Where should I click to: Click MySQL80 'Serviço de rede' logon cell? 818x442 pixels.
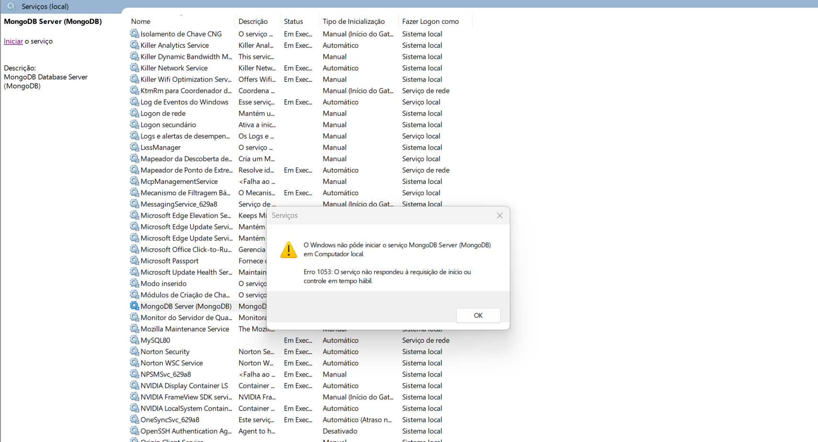coord(426,340)
